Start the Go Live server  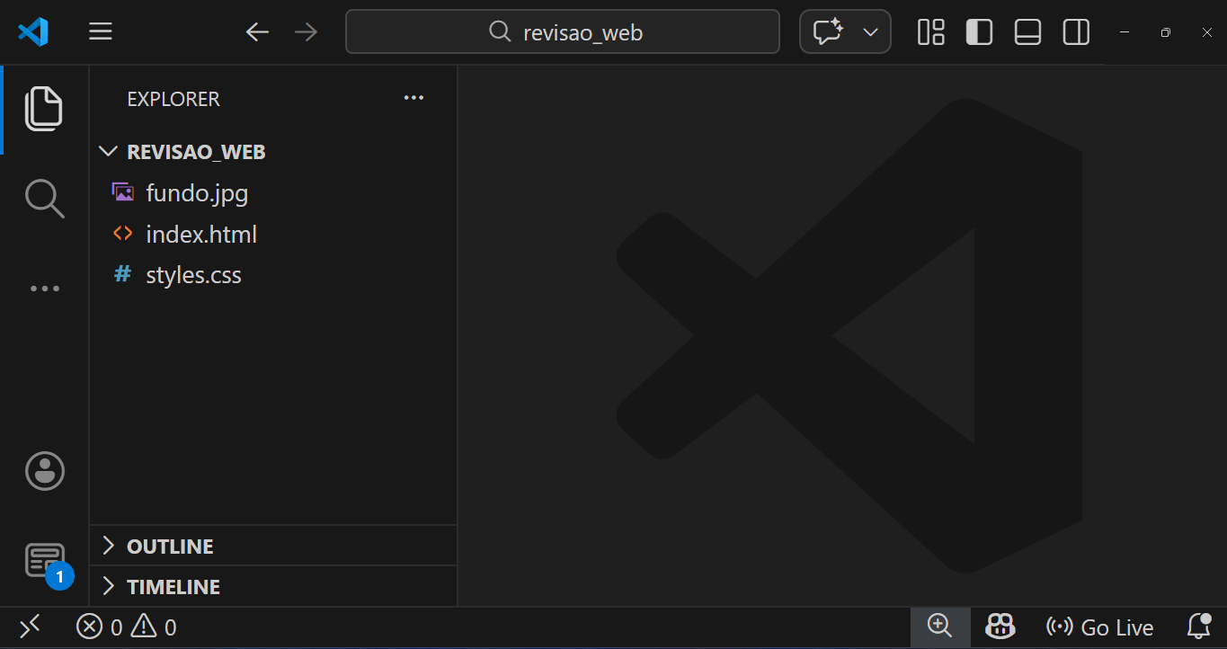coord(1098,627)
